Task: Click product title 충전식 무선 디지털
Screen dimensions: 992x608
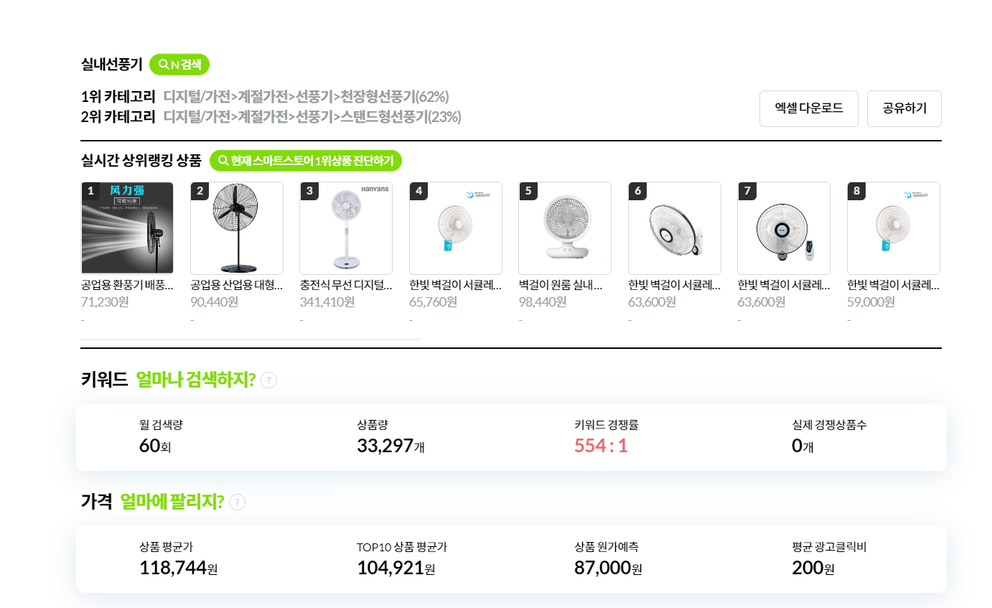Action: pyautogui.click(x=346, y=285)
